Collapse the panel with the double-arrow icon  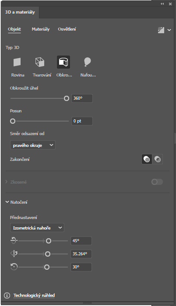coord(162,3)
